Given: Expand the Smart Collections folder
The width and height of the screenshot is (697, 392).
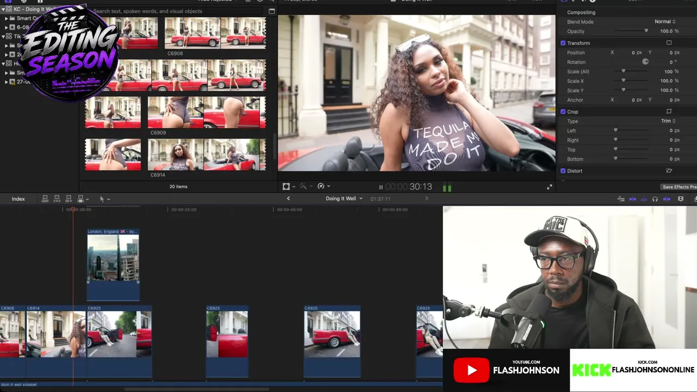Looking at the screenshot, I should pos(6,19).
